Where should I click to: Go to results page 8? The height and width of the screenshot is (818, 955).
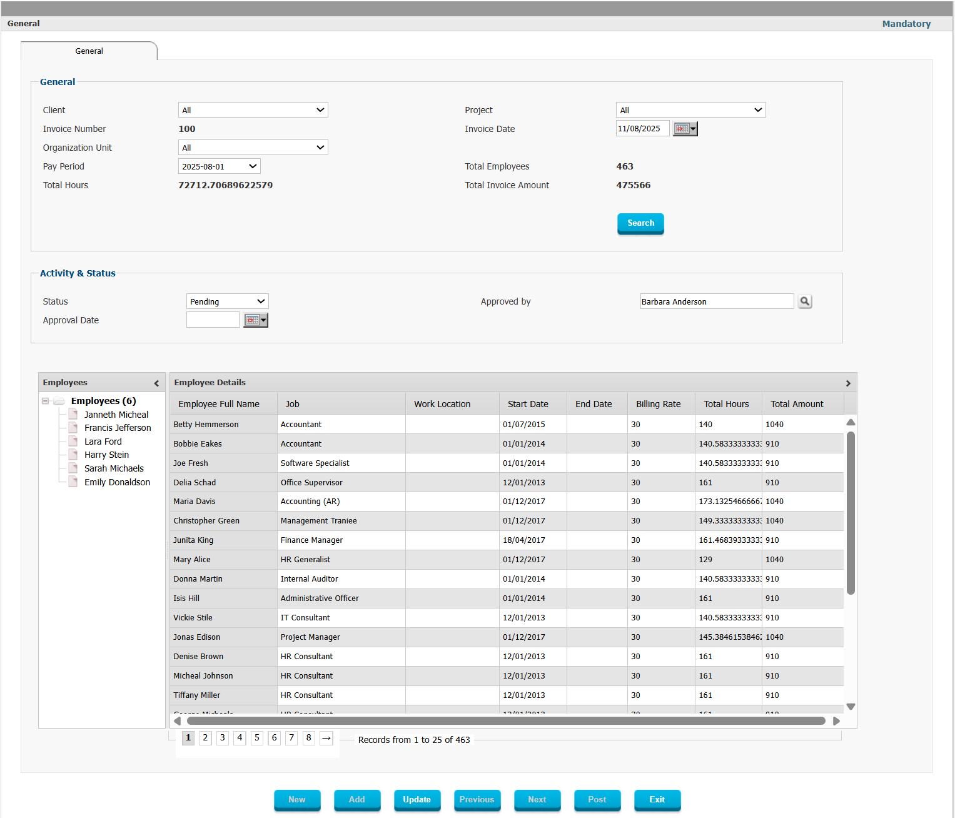click(309, 738)
